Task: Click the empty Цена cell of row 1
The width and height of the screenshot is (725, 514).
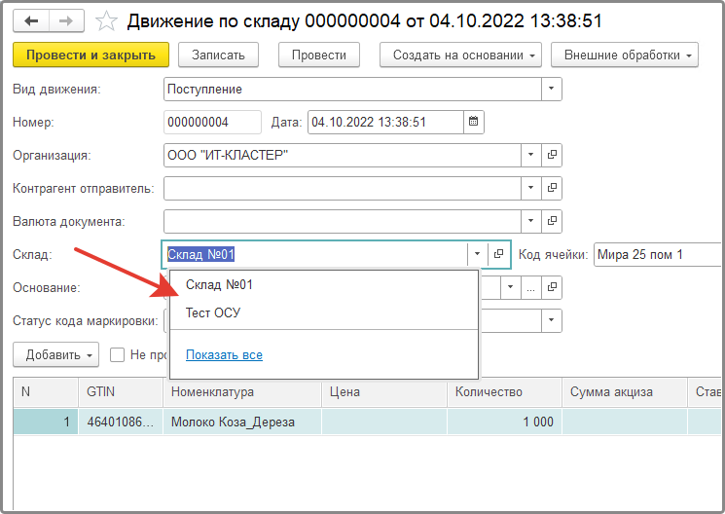Action: pyautogui.click(x=384, y=422)
